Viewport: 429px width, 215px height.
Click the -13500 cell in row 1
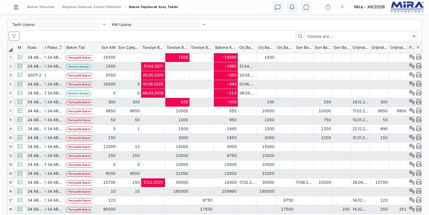tap(226, 57)
